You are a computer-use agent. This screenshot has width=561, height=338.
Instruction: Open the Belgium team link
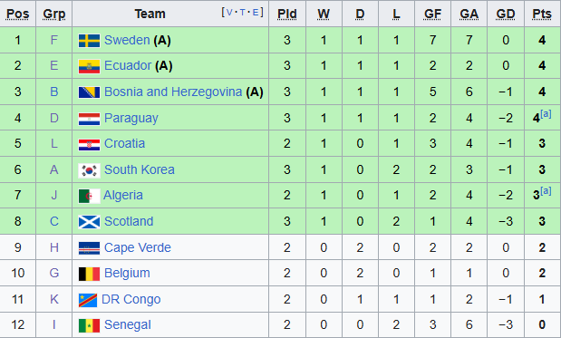[127, 274]
